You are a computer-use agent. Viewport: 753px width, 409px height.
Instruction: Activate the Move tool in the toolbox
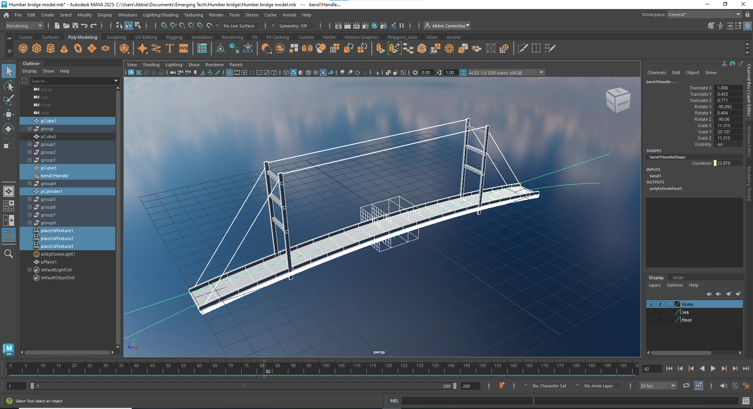click(x=9, y=115)
